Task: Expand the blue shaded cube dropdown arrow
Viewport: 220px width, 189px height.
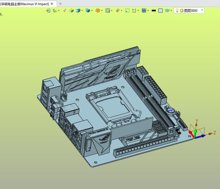Action: click(82, 10)
